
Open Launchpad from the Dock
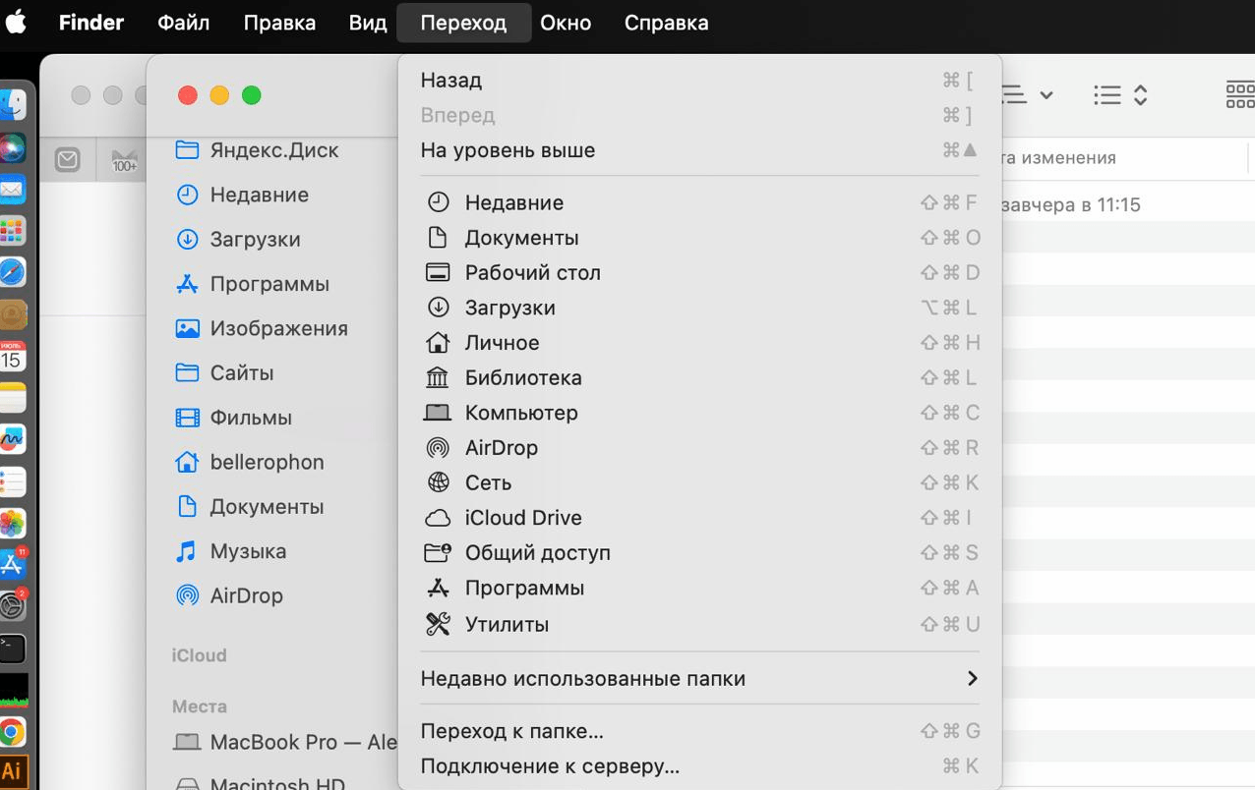(13, 231)
